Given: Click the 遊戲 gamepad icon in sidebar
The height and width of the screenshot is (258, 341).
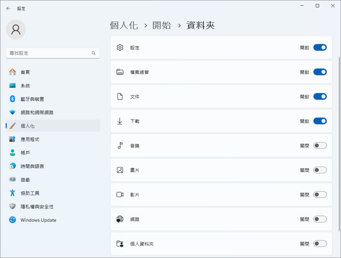Looking at the screenshot, I should [x=12, y=180].
